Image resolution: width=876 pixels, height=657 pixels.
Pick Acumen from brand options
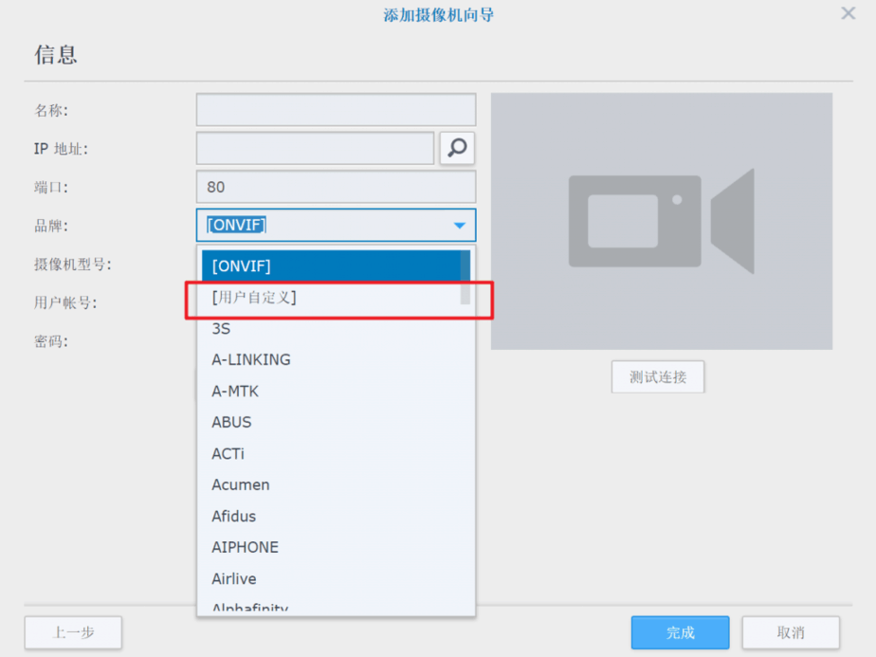(334, 485)
